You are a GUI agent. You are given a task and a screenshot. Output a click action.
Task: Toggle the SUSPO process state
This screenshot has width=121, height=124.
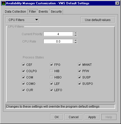pos(80,84)
